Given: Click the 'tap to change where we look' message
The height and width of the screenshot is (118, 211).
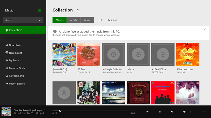Looking at the screenshot, I should pyautogui.click(x=86, y=35).
